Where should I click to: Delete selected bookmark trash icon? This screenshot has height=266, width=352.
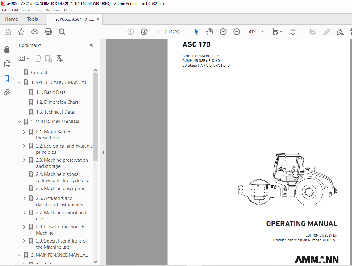click(38, 59)
